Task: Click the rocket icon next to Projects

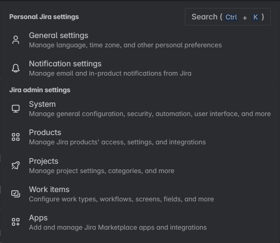Action: (16, 165)
